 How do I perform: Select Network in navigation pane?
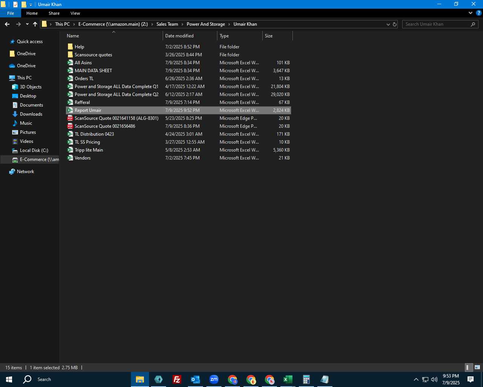click(x=25, y=172)
